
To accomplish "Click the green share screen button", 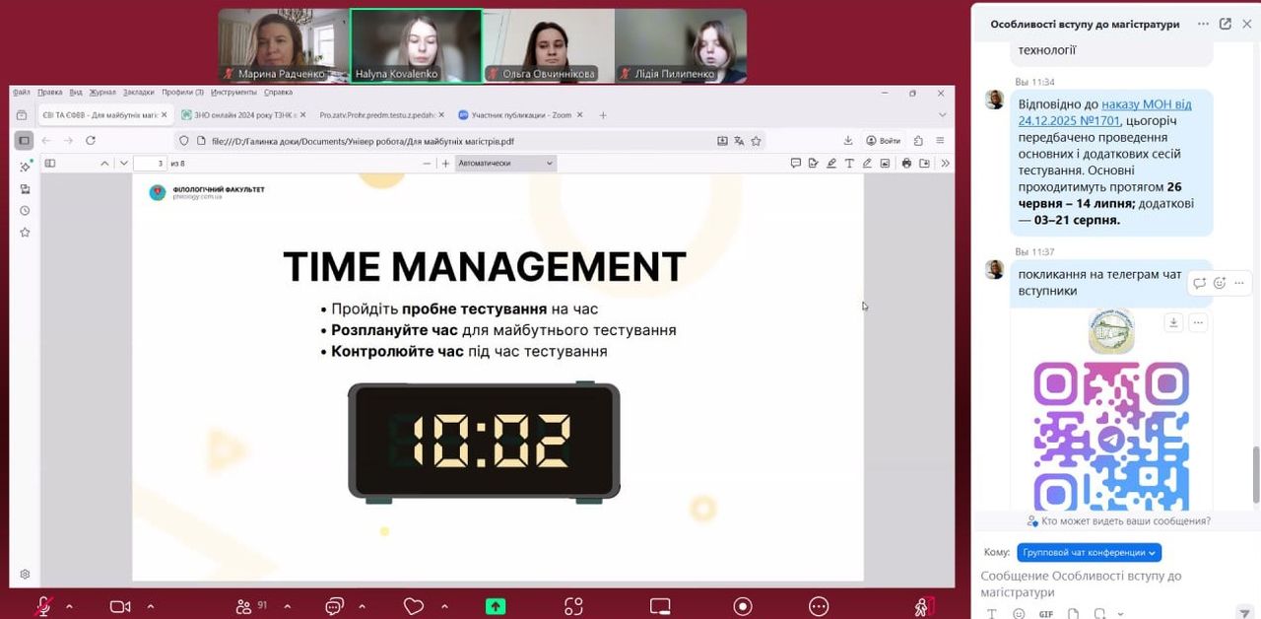I will pyautogui.click(x=496, y=606).
